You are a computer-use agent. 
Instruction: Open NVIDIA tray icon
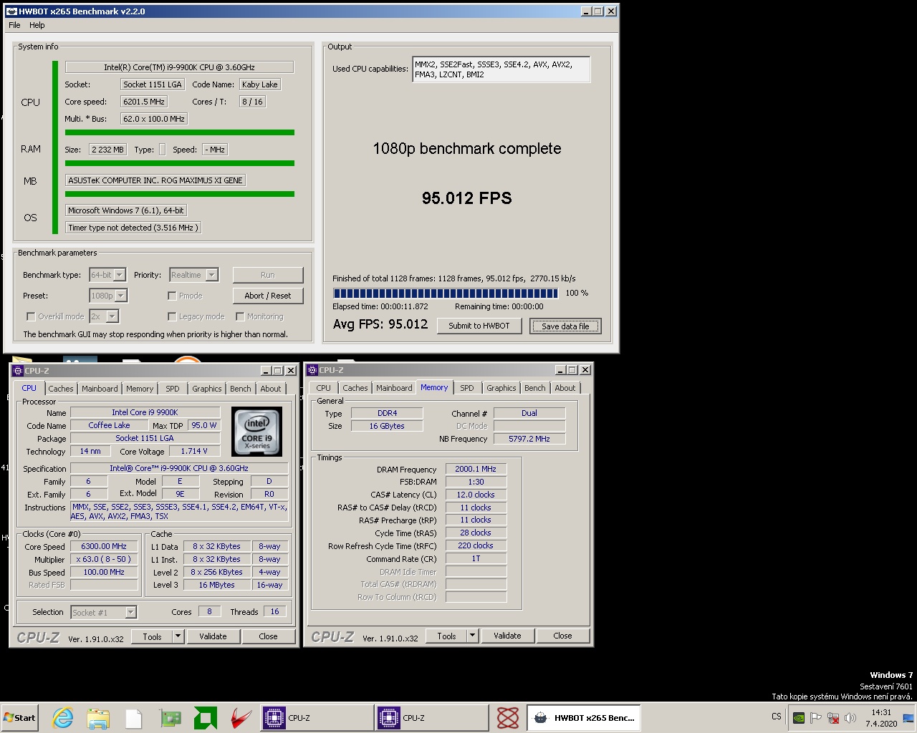799,717
